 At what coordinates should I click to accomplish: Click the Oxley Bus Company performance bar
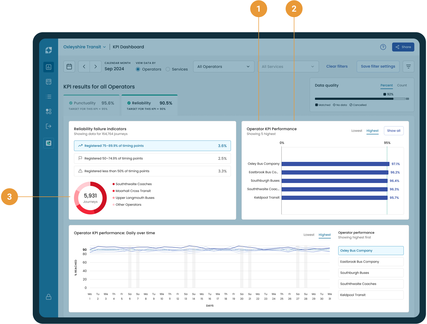point(335,164)
